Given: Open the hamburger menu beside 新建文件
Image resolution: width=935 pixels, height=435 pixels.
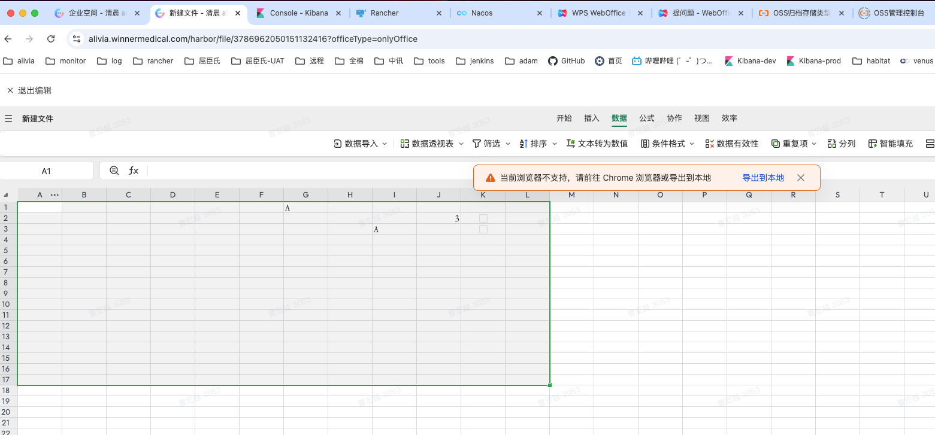Looking at the screenshot, I should click(8, 118).
